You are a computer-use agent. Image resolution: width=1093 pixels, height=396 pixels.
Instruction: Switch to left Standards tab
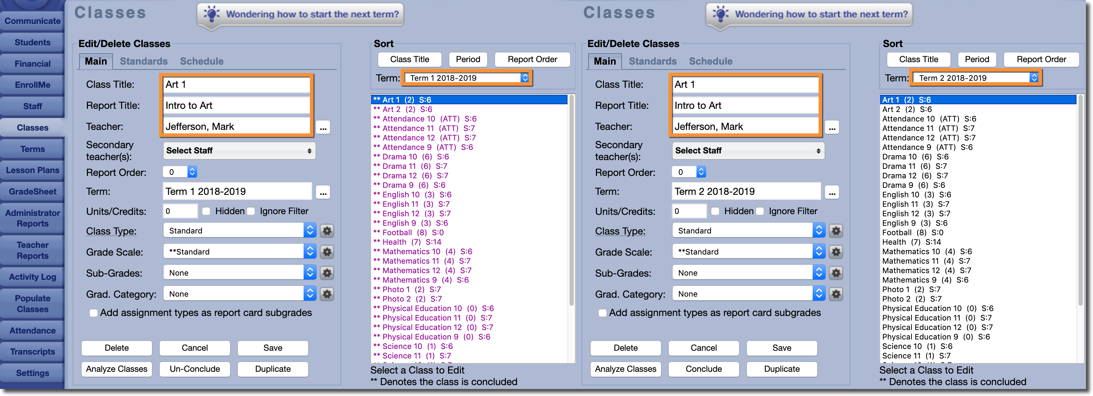pos(144,61)
